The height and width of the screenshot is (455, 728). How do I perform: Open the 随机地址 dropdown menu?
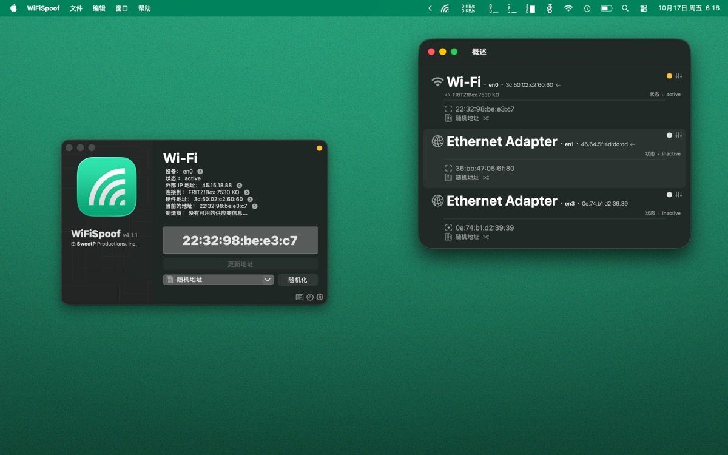(218, 280)
